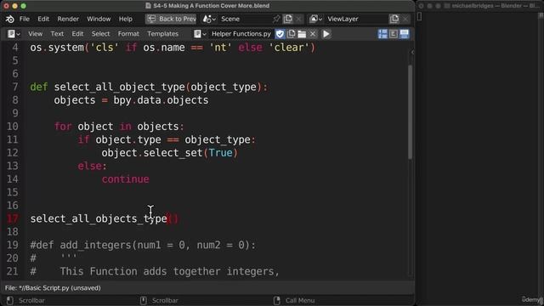Toggle the fake user shield icon
Screen dimensions: 544x306
pos(280,34)
